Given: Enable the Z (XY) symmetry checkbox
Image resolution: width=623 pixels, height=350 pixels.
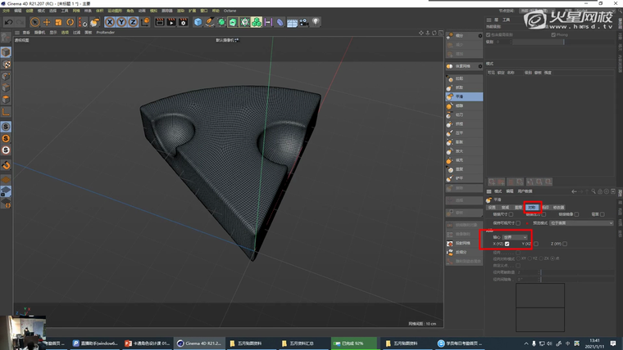Looking at the screenshot, I should 565,244.
